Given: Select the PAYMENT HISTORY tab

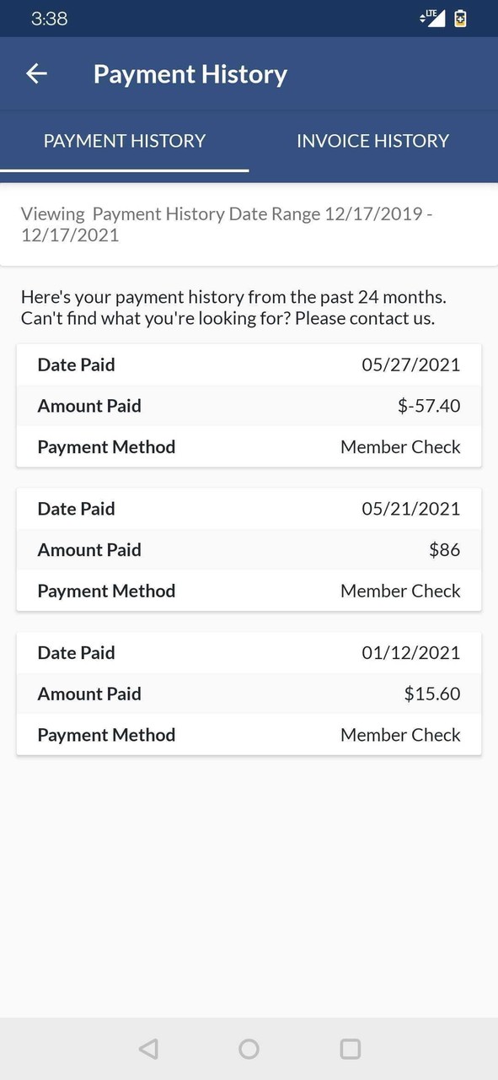Looking at the screenshot, I should coord(125,141).
